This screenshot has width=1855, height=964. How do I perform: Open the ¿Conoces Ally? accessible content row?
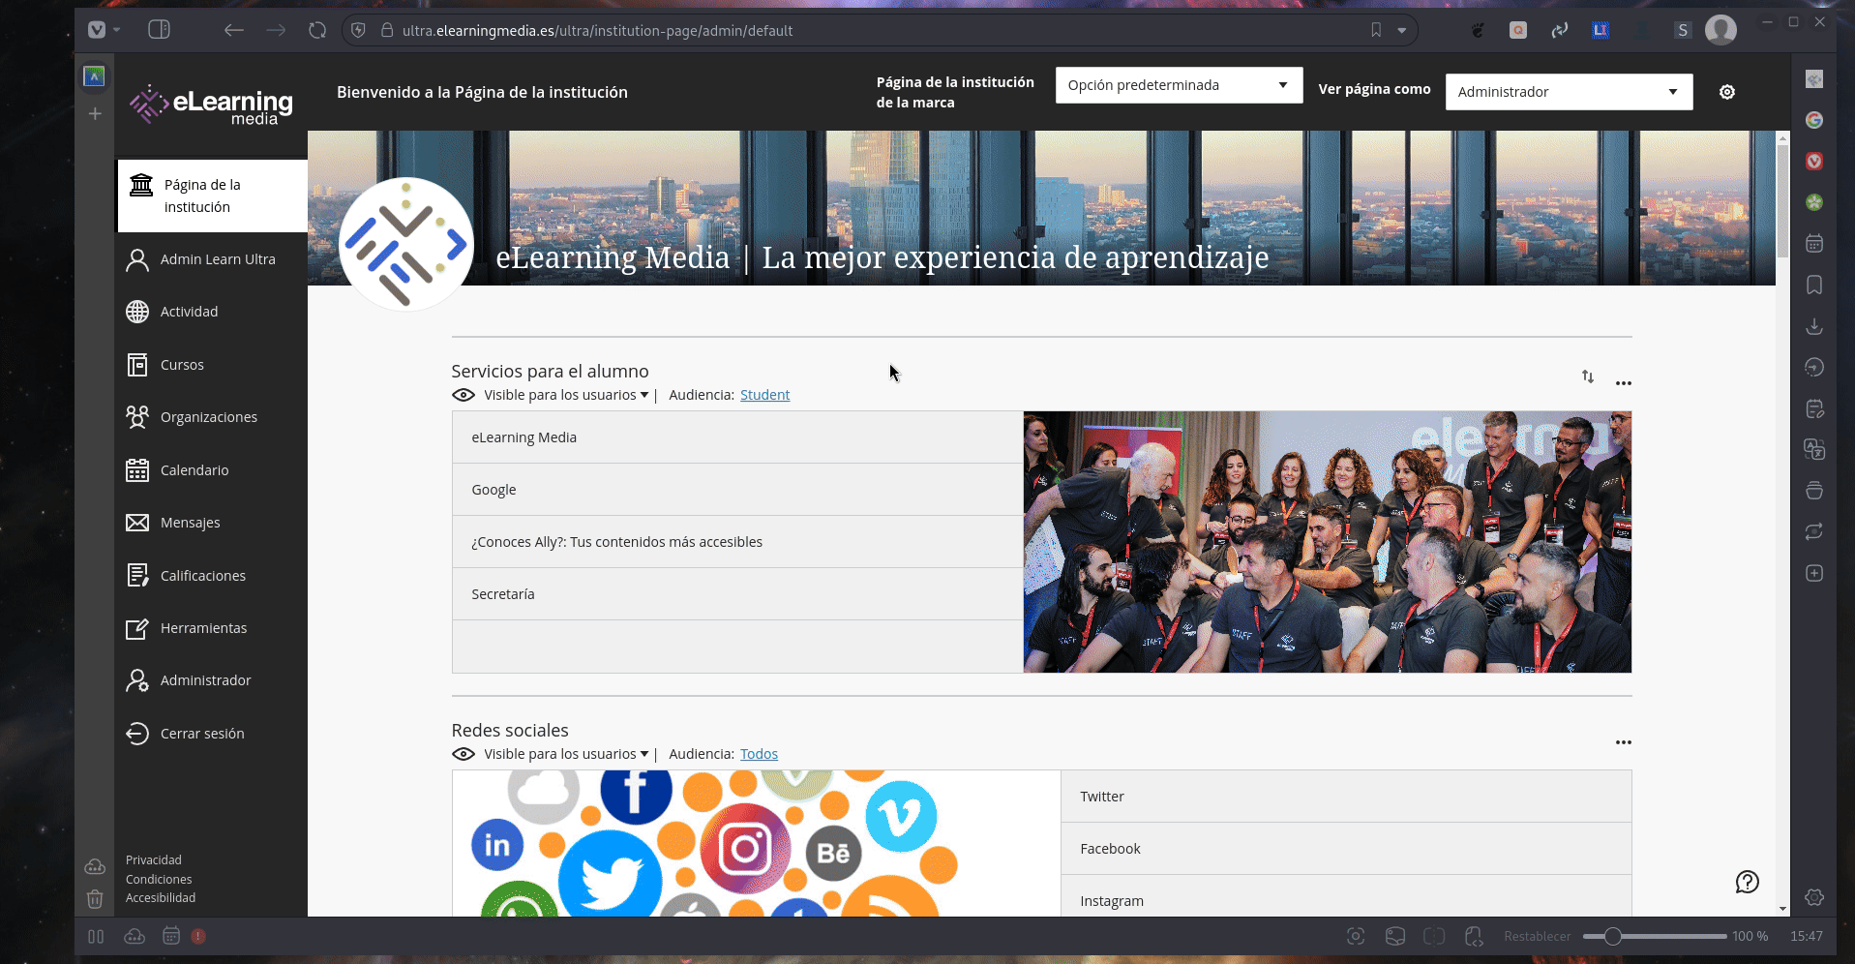point(737,542)
